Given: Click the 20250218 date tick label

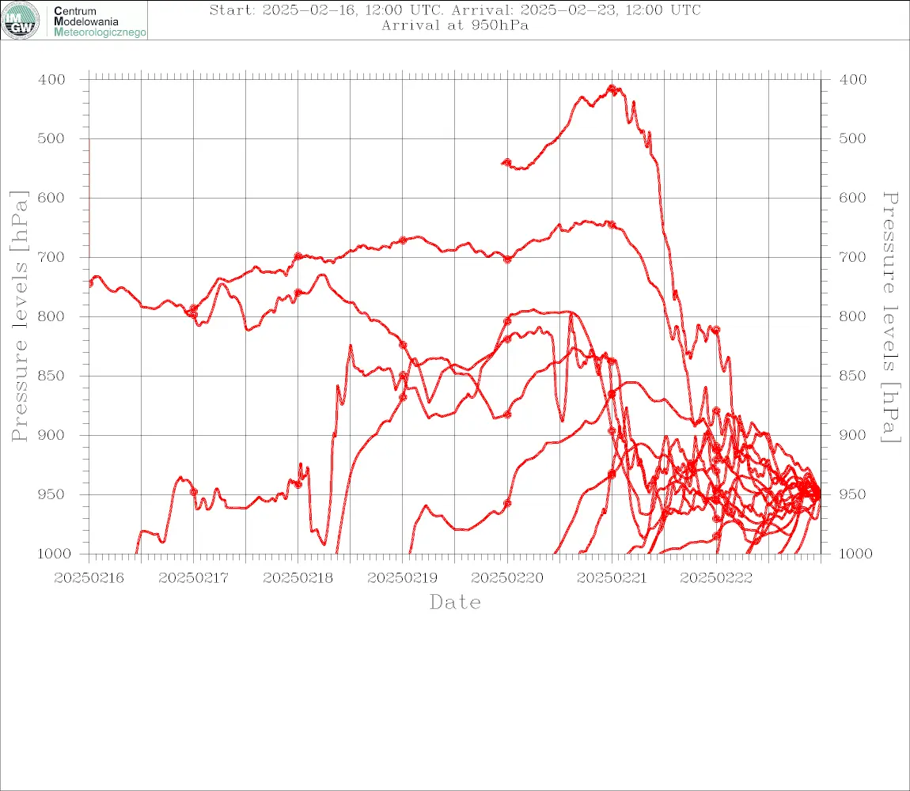Looking at the screenshot, I should [x=298, y=578].
